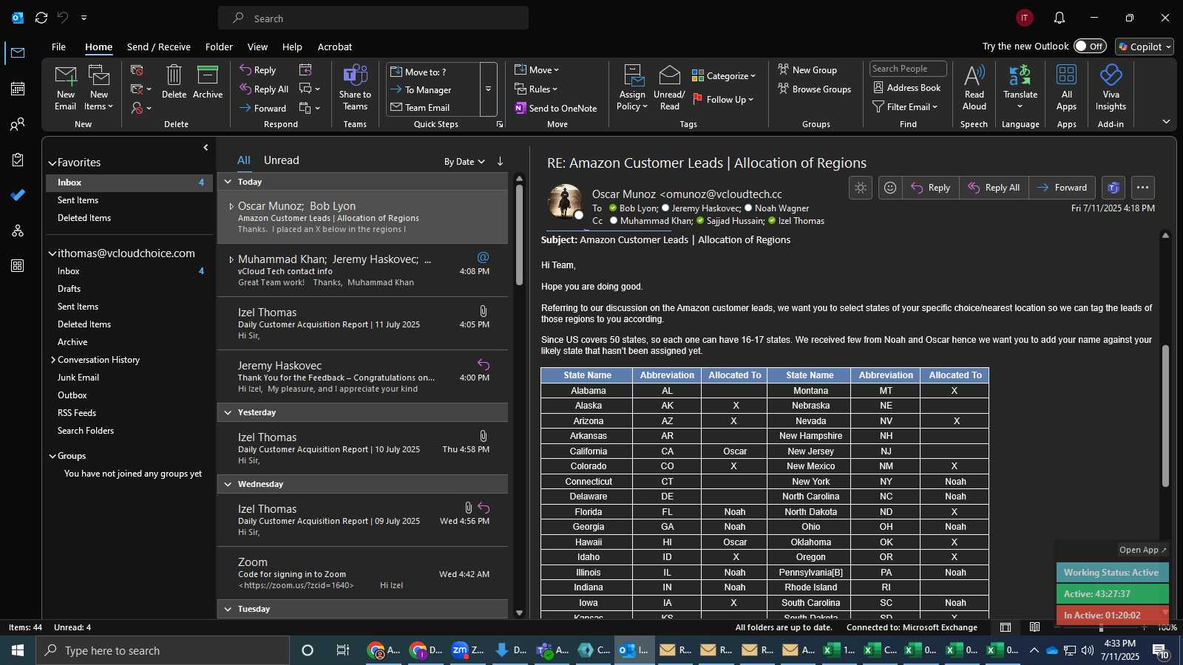Open the Acrobat tab
Screen dimensions: 1183x665
[335, 47]
